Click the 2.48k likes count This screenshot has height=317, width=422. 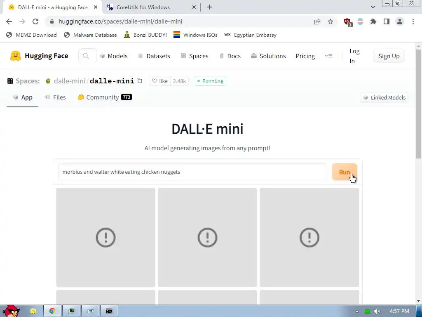[180, 81]
